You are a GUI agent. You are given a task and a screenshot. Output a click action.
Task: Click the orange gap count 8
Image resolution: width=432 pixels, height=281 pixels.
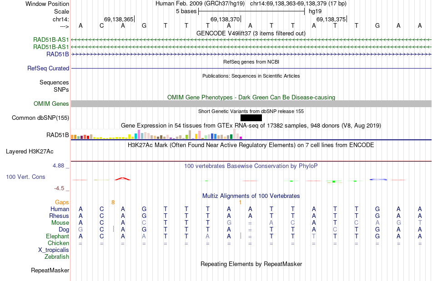pyautogui.click(x=113, y=202)
